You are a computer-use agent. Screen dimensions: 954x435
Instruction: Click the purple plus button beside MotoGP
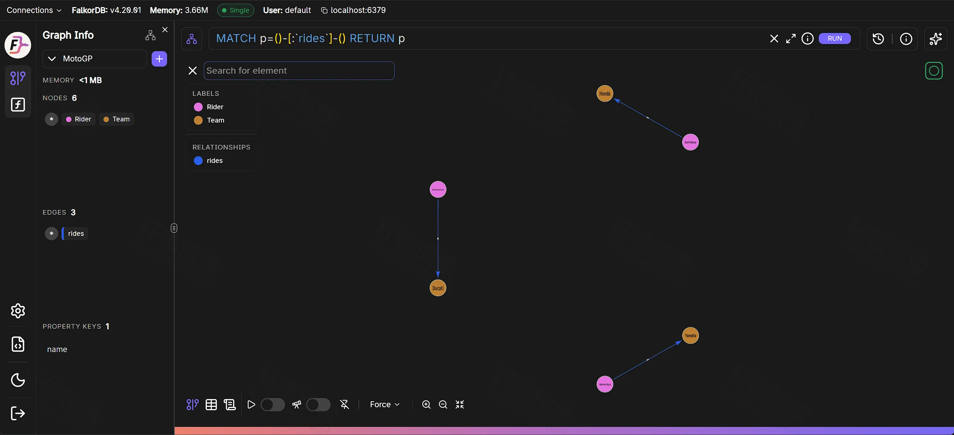(159, 59)
